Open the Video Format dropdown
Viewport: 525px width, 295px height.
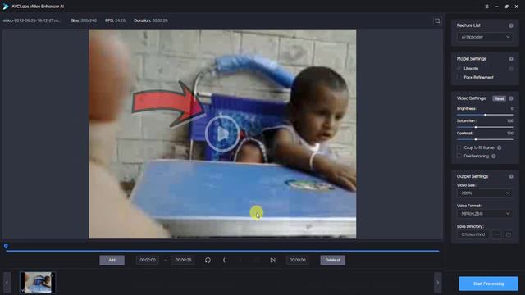485,214
